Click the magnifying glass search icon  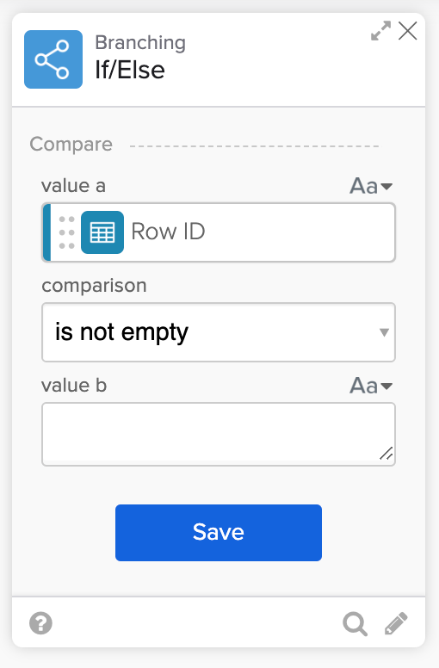[356, 624]
